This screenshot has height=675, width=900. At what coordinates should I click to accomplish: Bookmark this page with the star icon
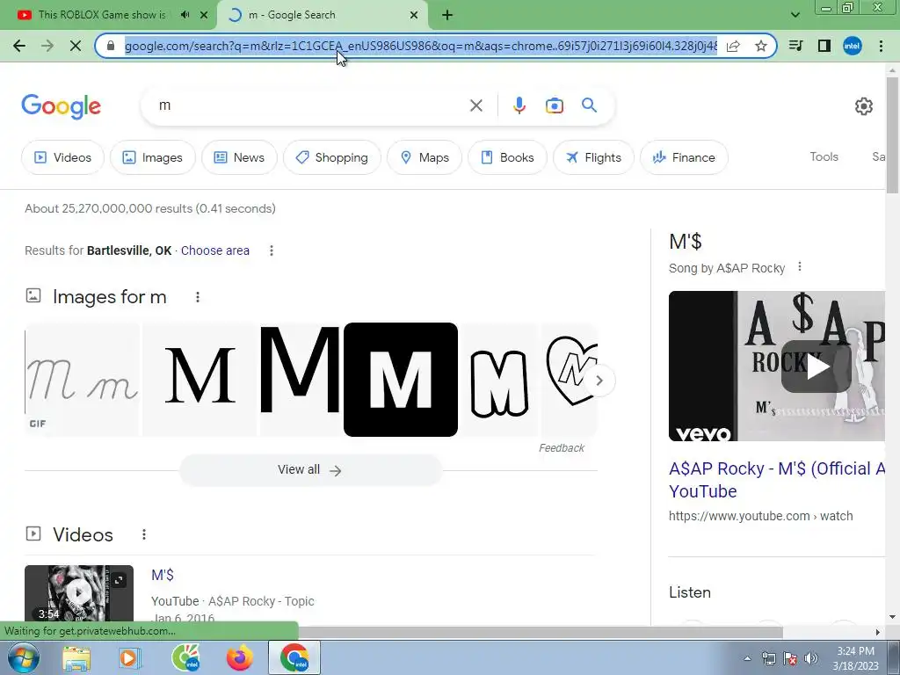[x=761, y=46]
